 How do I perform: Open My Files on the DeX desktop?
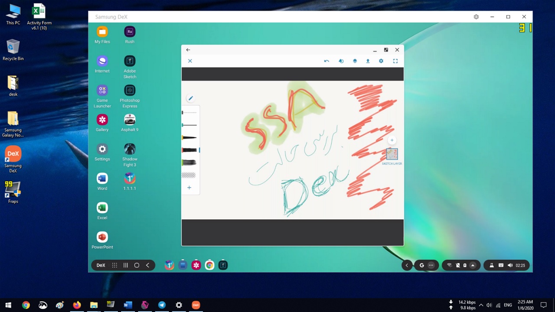102,35
